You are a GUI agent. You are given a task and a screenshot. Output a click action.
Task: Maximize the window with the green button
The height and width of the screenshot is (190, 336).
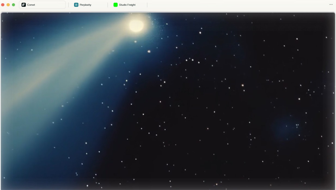click(13, 5)
